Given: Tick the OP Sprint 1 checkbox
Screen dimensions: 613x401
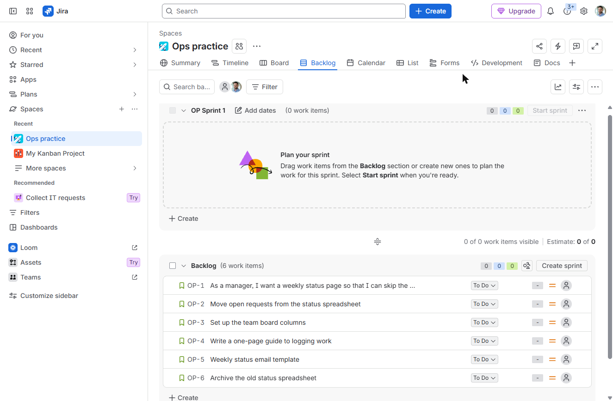Looking at the screenshot, I should click(173, 110).
